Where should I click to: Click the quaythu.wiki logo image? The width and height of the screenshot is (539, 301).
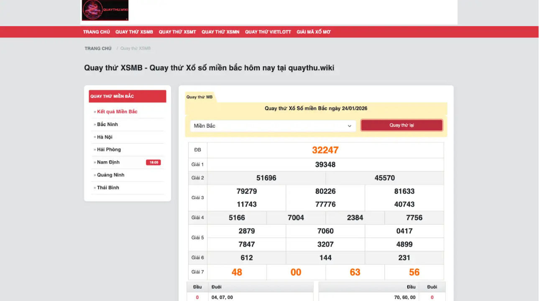105,10
